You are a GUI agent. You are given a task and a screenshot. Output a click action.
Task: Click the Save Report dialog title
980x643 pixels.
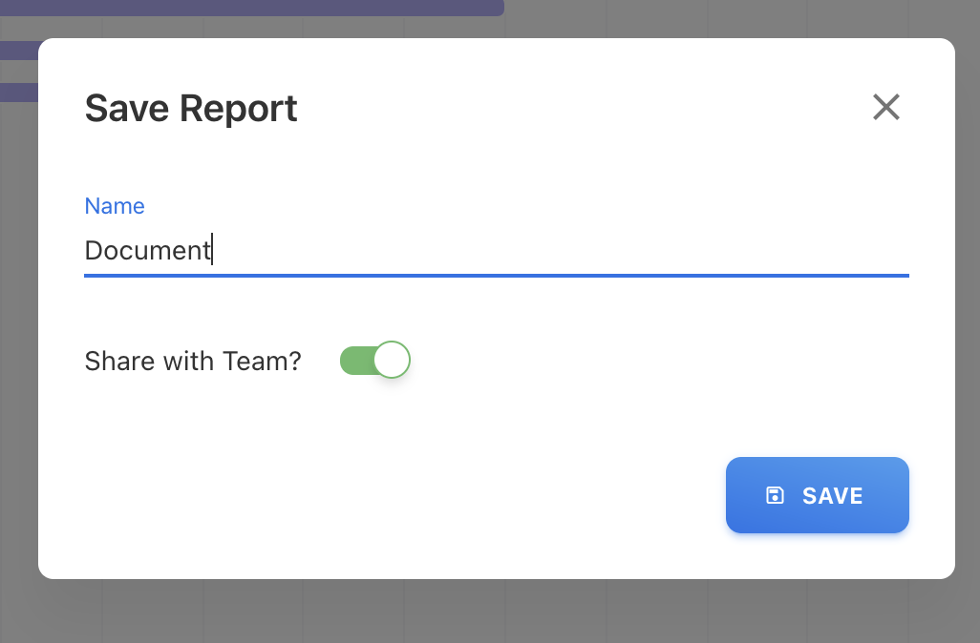(191, 108)
